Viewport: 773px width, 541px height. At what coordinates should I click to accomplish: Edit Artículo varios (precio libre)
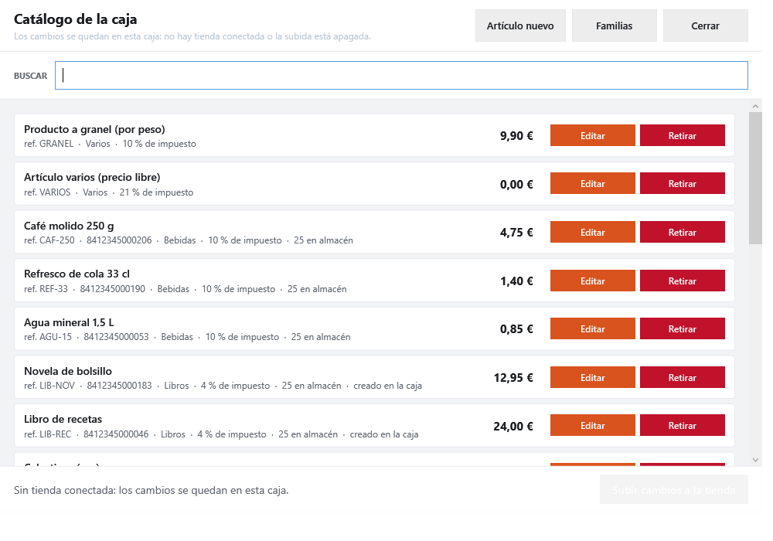point(593,183)
